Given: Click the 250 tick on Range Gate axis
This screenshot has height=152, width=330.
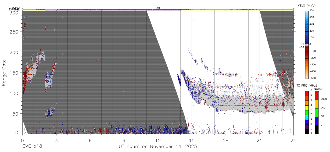Looking at the screenshot, I should (14, 32).
